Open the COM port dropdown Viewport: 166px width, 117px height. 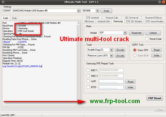[x=78, y=11]
